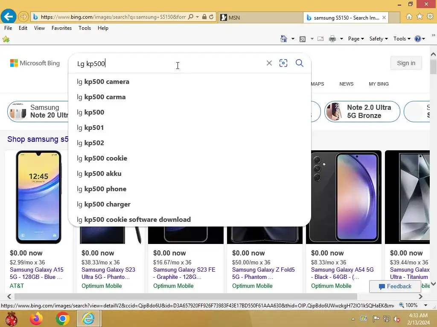Select suggestion lg kp500 carma
The height and width of the screenshot is (327, 437).
tap(189, 97)
